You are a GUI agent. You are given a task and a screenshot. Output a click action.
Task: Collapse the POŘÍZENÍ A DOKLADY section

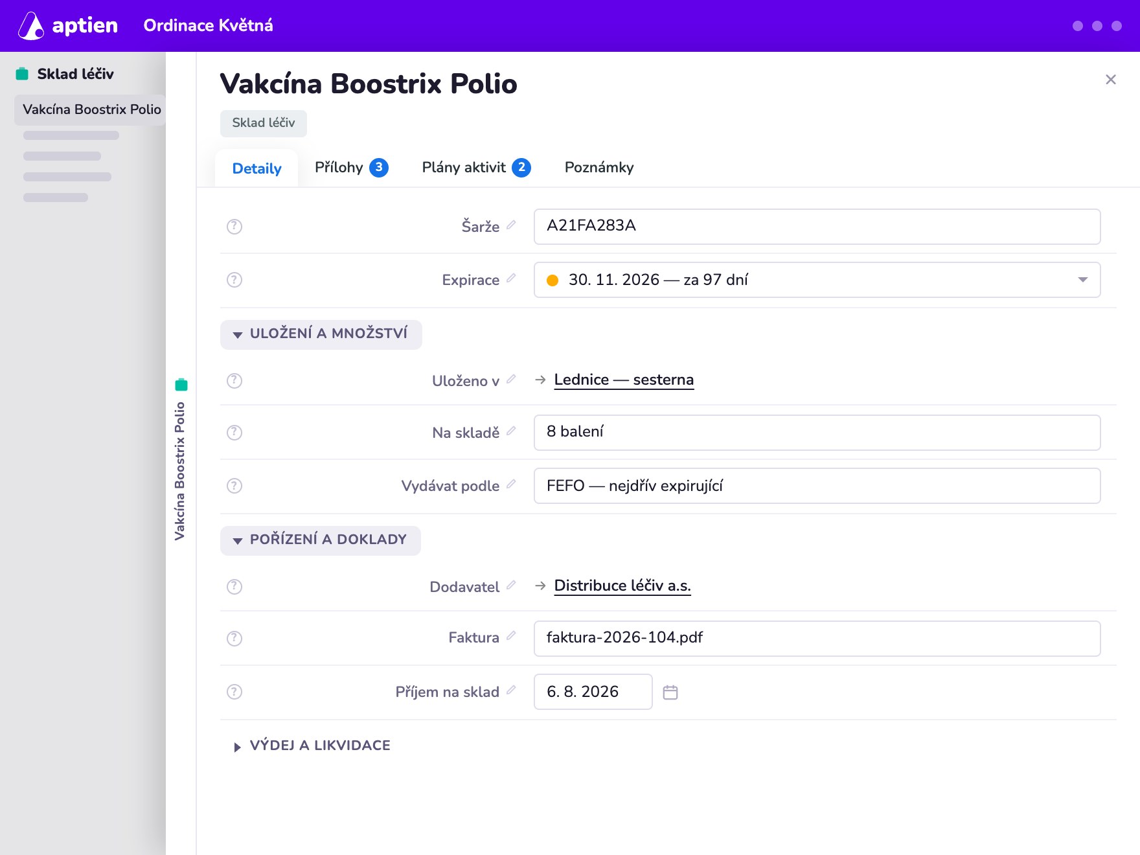tap(321, 540)
